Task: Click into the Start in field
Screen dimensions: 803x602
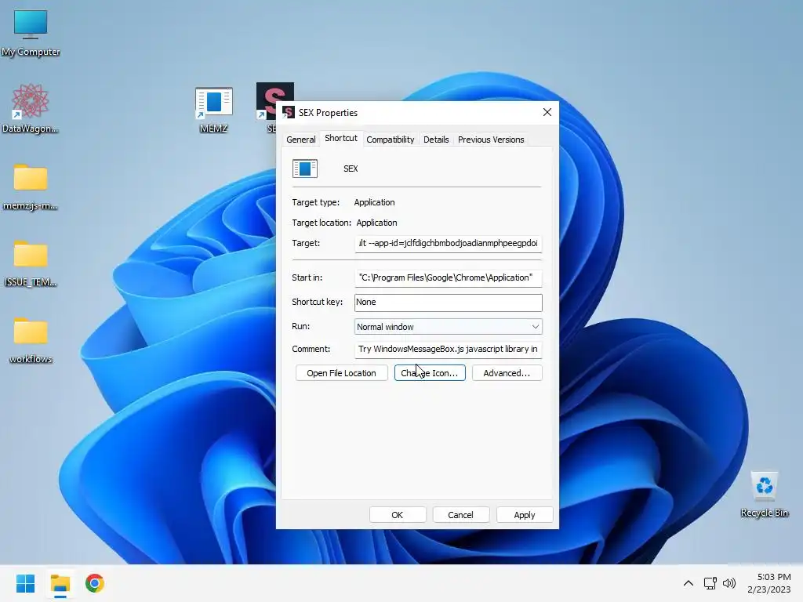Action: (448, 277)
